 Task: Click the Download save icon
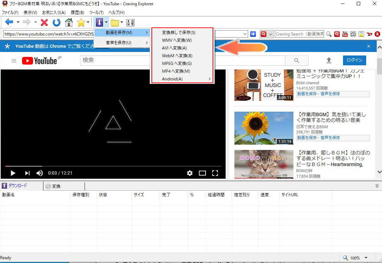(99, 22)
